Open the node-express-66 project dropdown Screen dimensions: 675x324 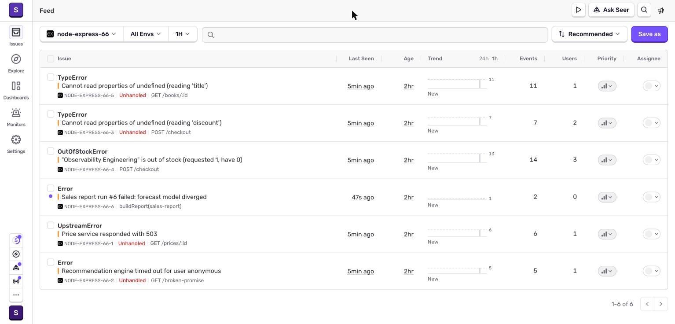point(82,34)
